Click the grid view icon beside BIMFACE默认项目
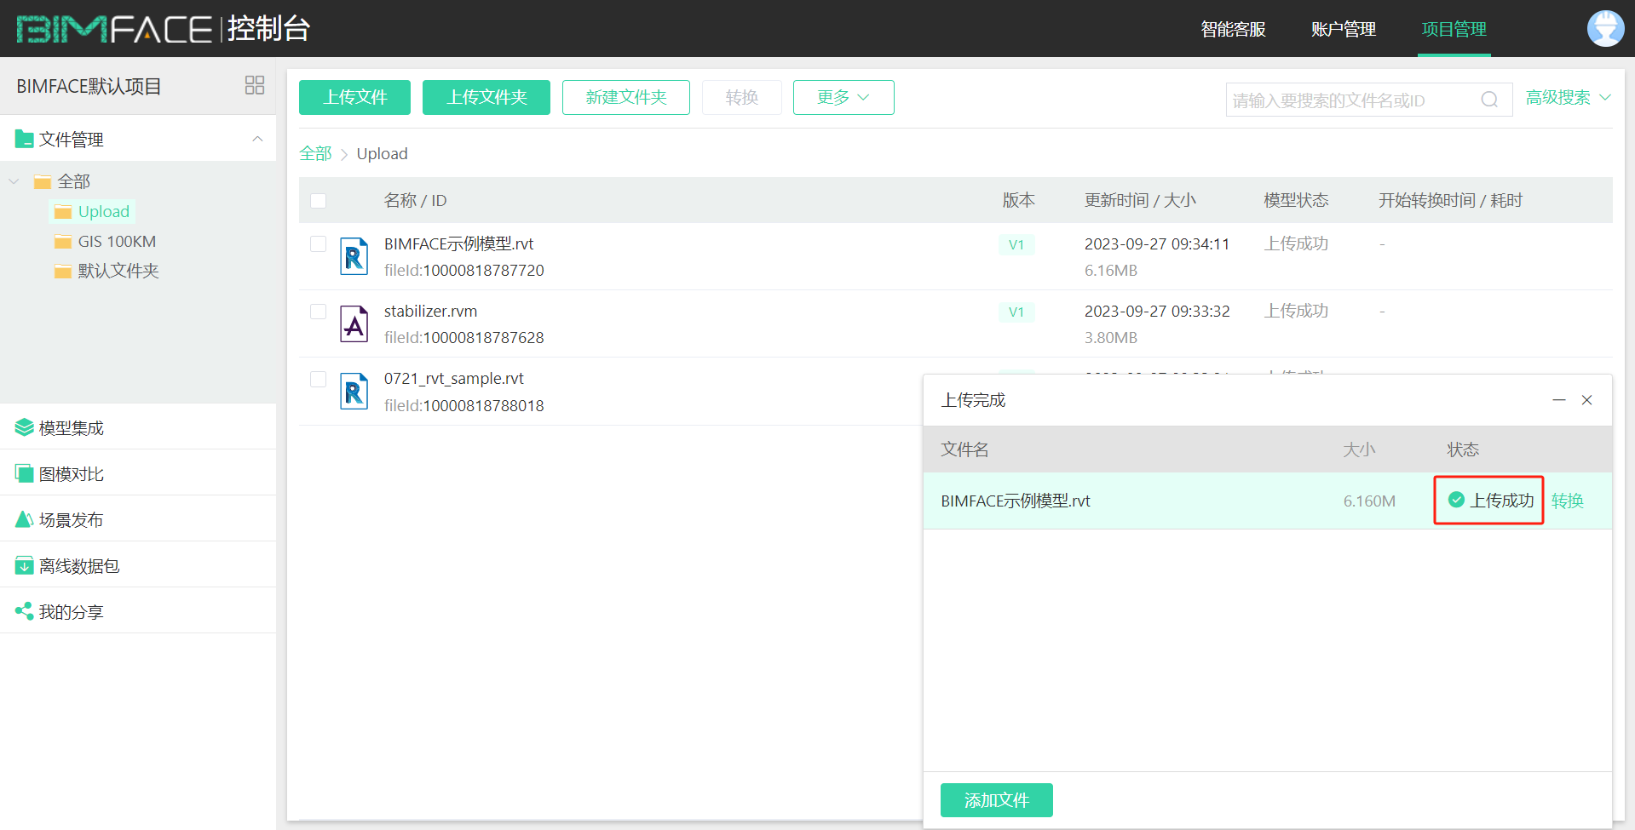Image resolution: width=1635 pixels, height=830 pixels. pos(254,85)
